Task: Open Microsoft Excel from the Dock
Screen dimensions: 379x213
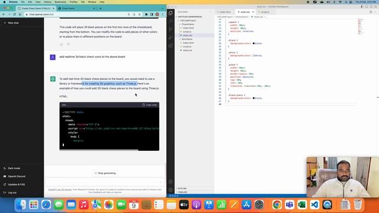Action: 302,205
